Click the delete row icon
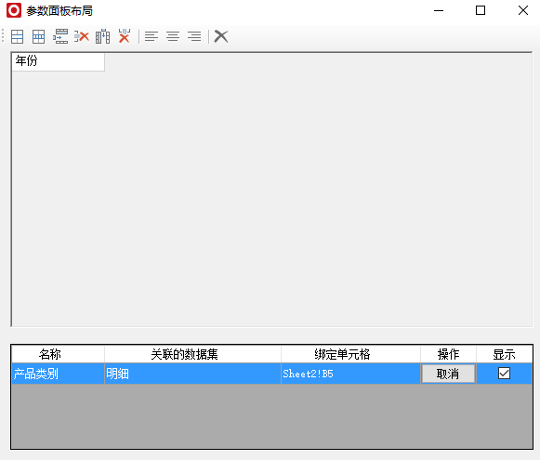This screenshot has width=540, height=460. [x=82, y=36]
